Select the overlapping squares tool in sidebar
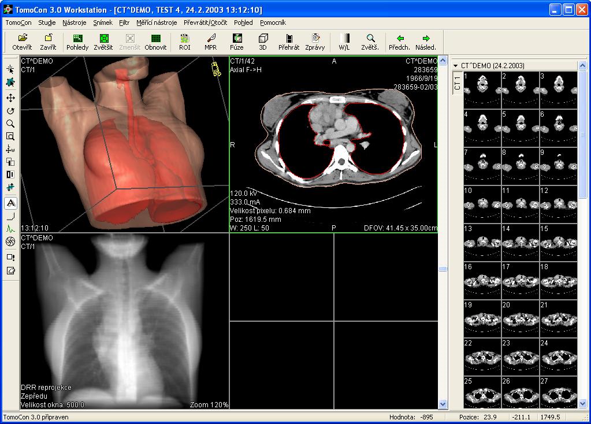The width and height of the screenshot is (591, 424). (10, 162)
